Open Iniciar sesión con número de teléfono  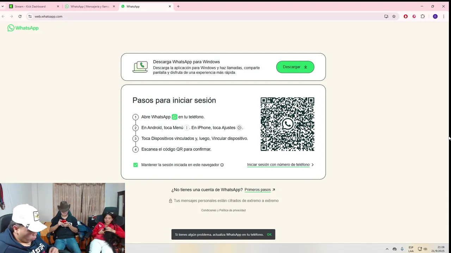point(278,164)
